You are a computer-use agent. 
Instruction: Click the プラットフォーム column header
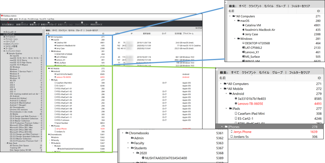[188, 33]
